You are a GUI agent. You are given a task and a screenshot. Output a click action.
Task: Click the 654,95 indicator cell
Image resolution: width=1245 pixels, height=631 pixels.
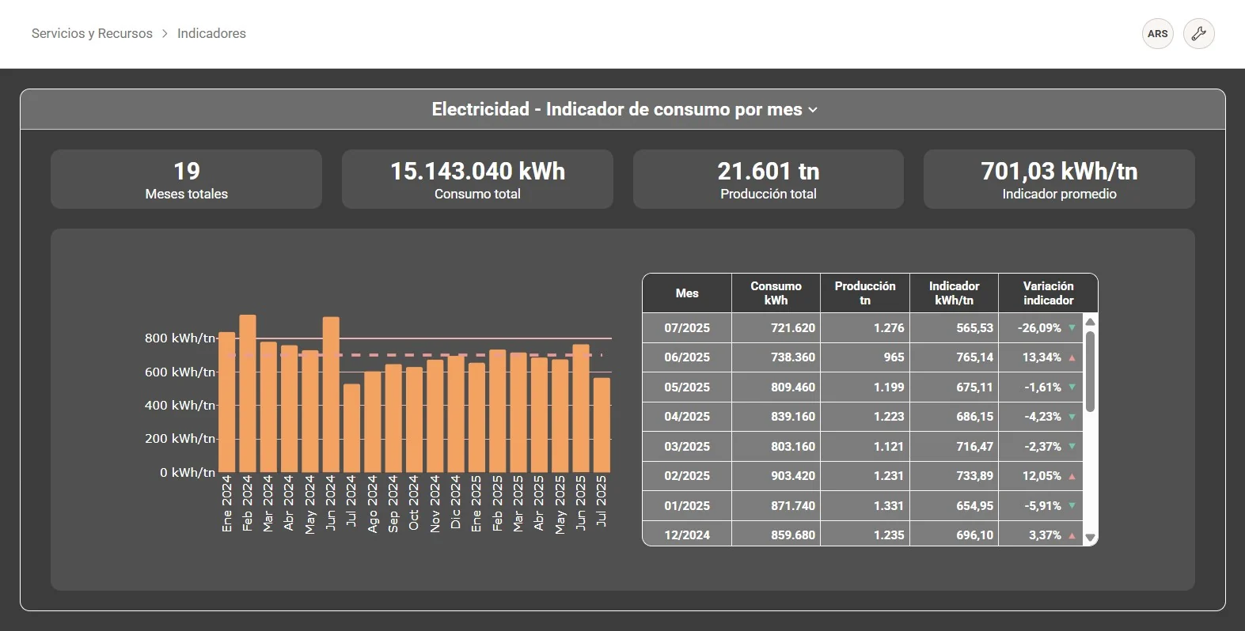954,505
